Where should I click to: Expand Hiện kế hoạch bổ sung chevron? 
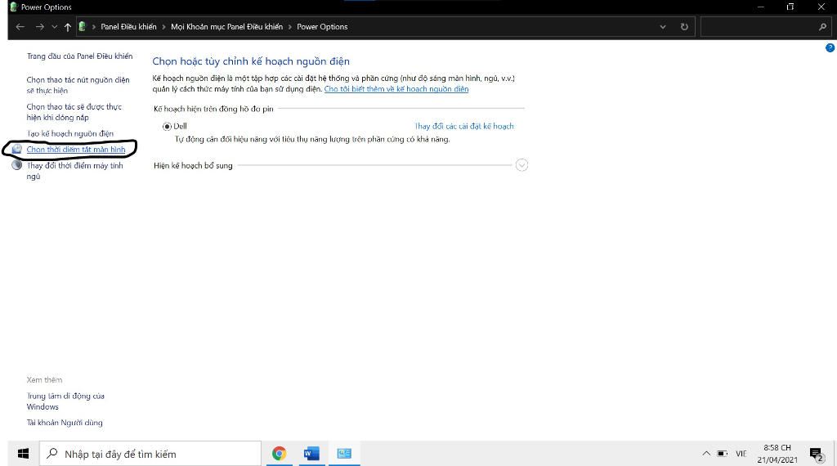(x=521, y=165)
